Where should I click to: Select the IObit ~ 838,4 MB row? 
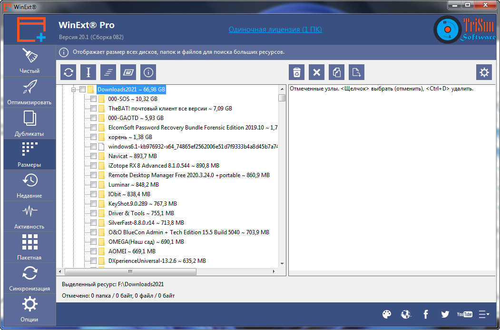coord(129,194)
